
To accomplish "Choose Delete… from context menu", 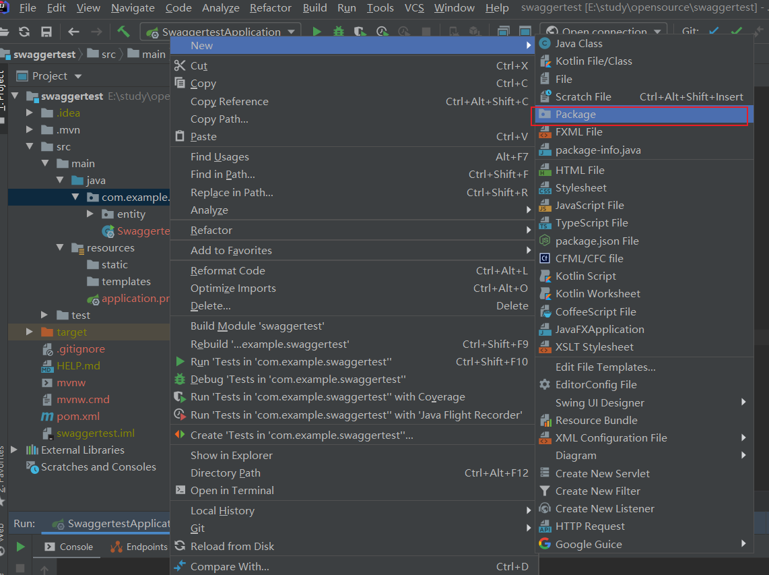I will 352,306.
